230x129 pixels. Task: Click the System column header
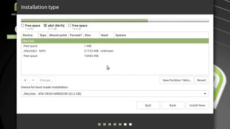(x=161, y=35)
